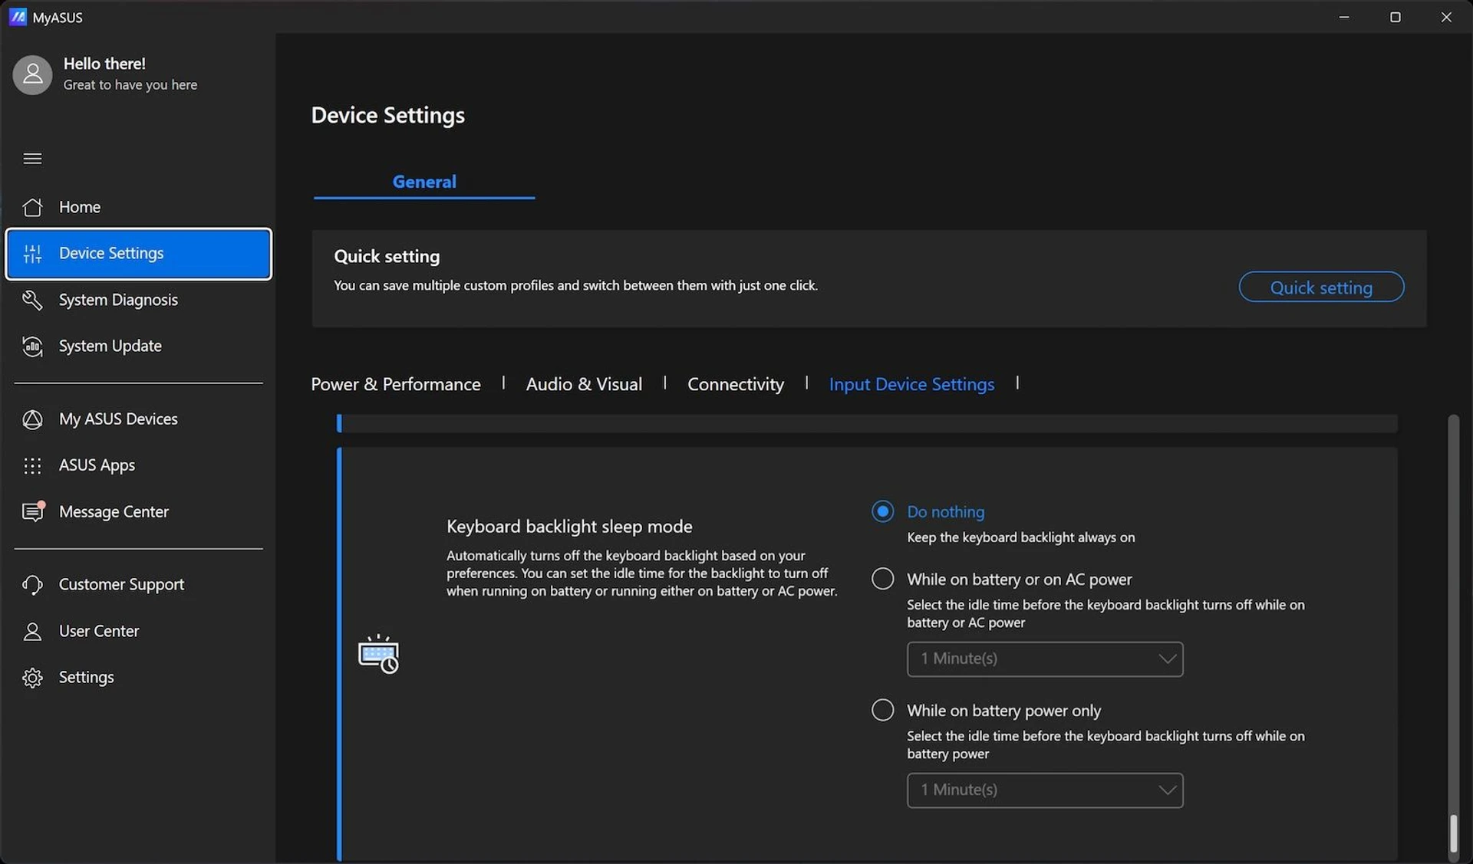Viewport: 1473px width, 864px height.
Task: Click the Keyboard backlight sleep mode heading
Action: pos(569,527)
